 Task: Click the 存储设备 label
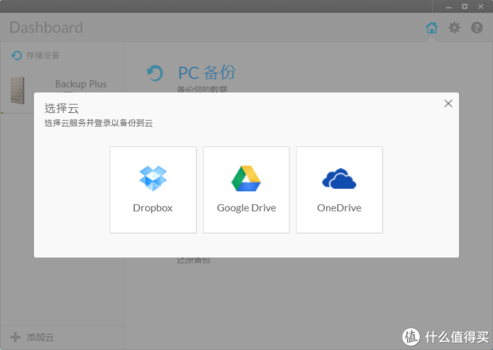pyautogui.click(x=43, y=56)
